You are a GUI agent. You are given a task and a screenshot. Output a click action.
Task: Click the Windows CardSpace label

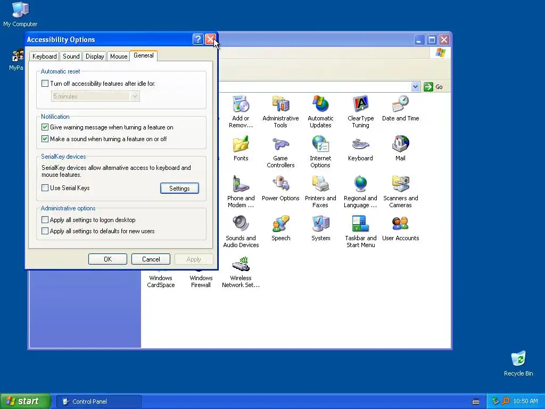click(161, 281)
